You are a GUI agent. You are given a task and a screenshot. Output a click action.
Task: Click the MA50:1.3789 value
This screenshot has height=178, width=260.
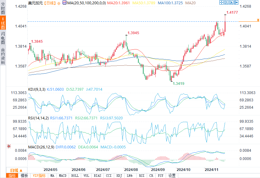(x=144, y=3)
